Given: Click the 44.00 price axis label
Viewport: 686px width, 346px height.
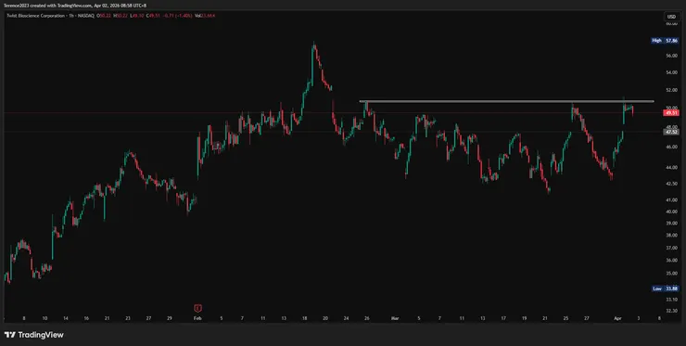Looking at the screenshot, I should pyautogui.click(x=670, y=168).
